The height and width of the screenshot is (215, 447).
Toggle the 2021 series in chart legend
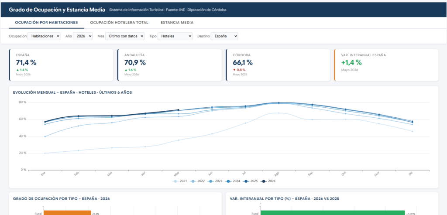[179, 181]
